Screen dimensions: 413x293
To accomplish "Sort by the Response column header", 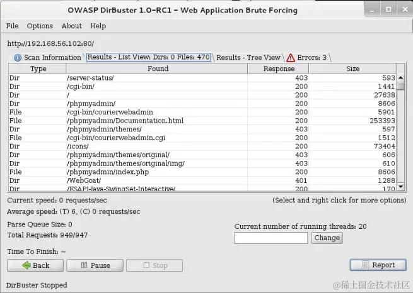I will tap(279, 69).
